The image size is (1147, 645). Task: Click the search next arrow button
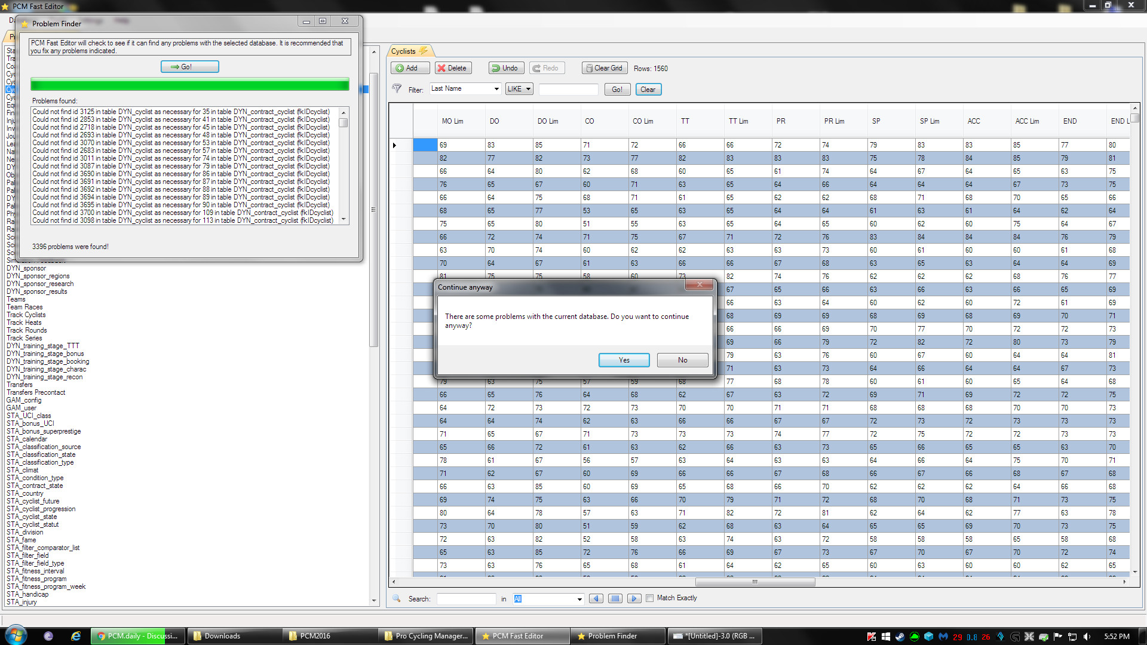click(x=634, y=598)
